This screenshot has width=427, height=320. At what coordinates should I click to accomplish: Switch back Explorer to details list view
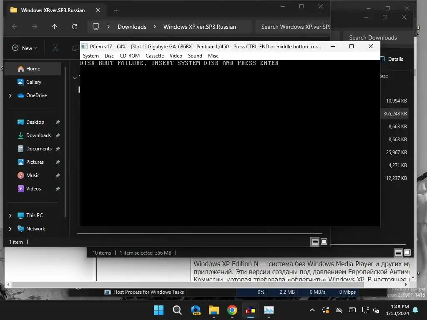point(398,253)
